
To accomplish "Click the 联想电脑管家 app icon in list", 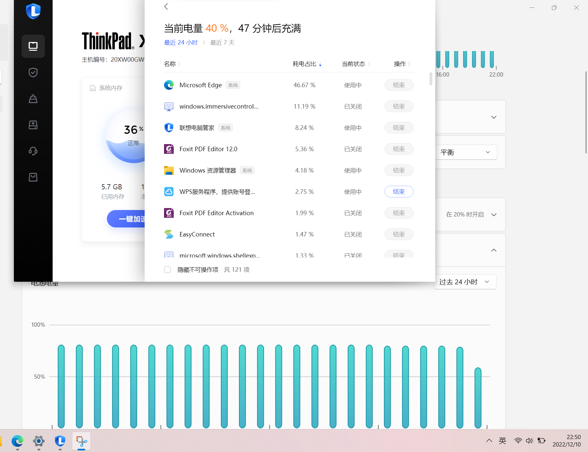I will (169, 128).
